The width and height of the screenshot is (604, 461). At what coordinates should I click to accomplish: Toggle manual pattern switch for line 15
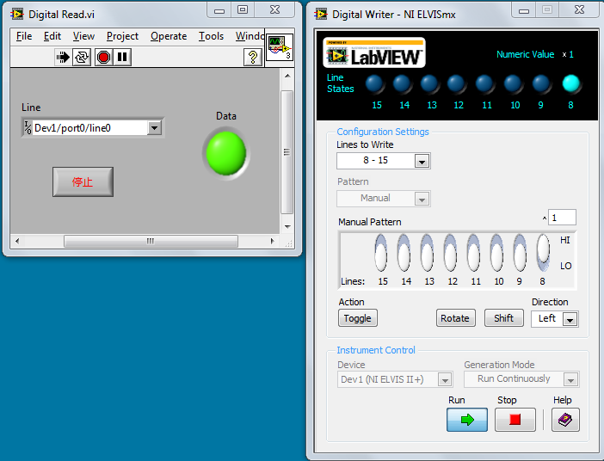[381, 253]
